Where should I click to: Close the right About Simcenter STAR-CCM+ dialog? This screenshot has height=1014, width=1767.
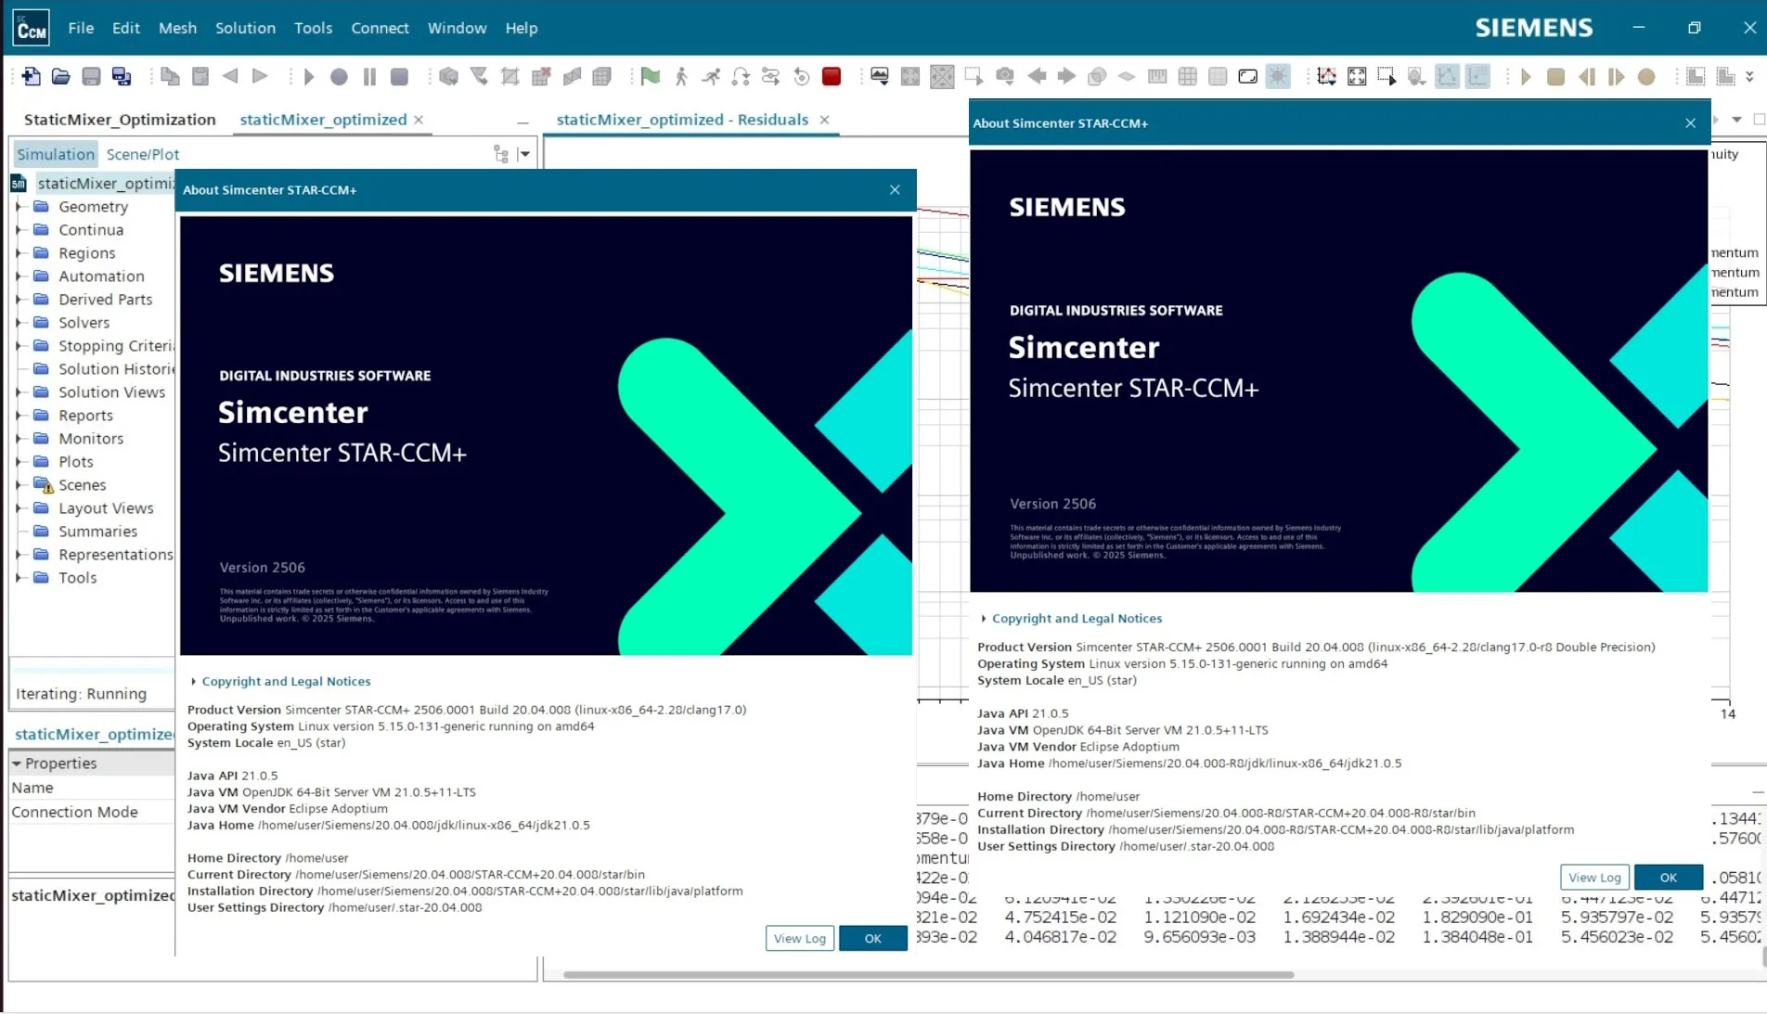click(x=1690, y=122)
